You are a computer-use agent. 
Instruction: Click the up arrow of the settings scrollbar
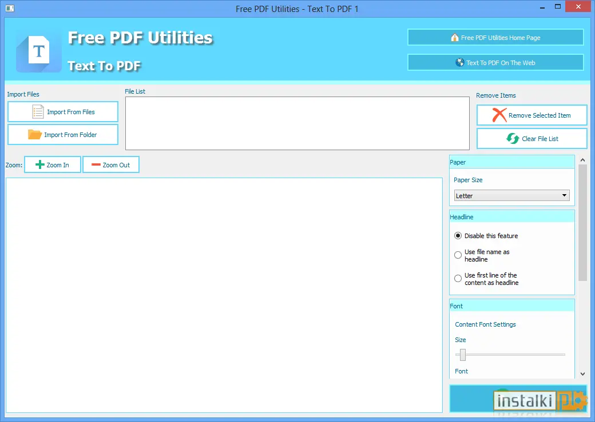[582, 160]
